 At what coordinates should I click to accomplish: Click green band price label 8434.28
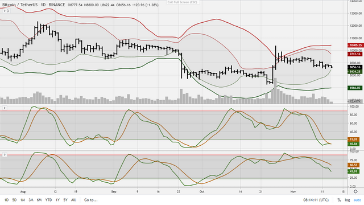pos(355,72)
